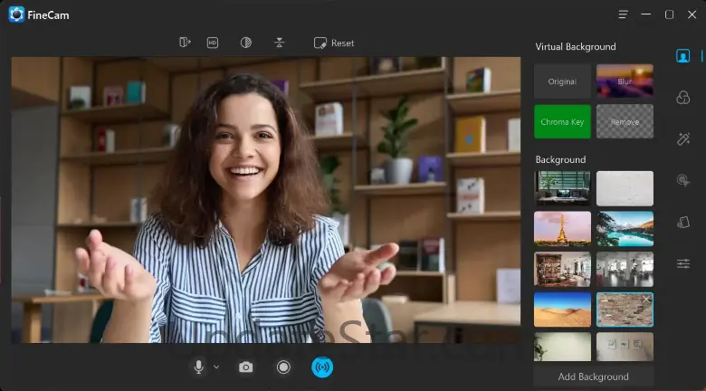Choose the Eiffel Tower background
Screen dimensions: 706x391
click(x=562, y=229)
